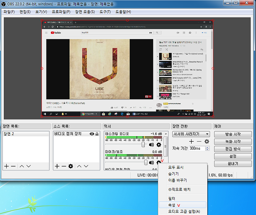Adjust 마이크/보조 volume slider
The height and width of the screenshot is (215, 256).
click(146, 162)
